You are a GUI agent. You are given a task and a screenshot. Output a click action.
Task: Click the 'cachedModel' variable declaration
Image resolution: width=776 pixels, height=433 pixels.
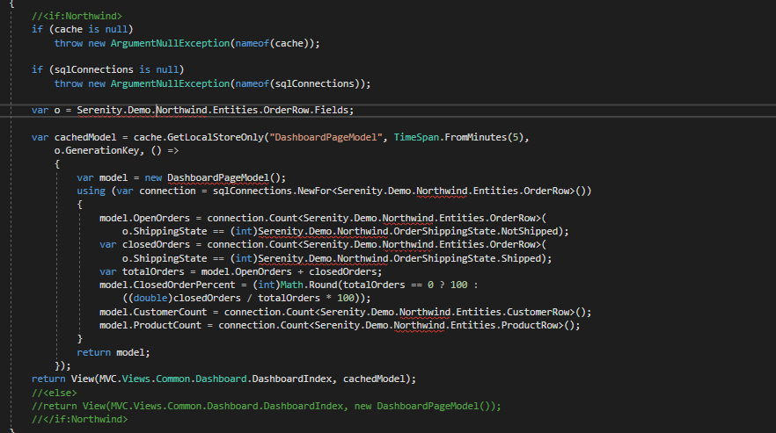(85, 137)
